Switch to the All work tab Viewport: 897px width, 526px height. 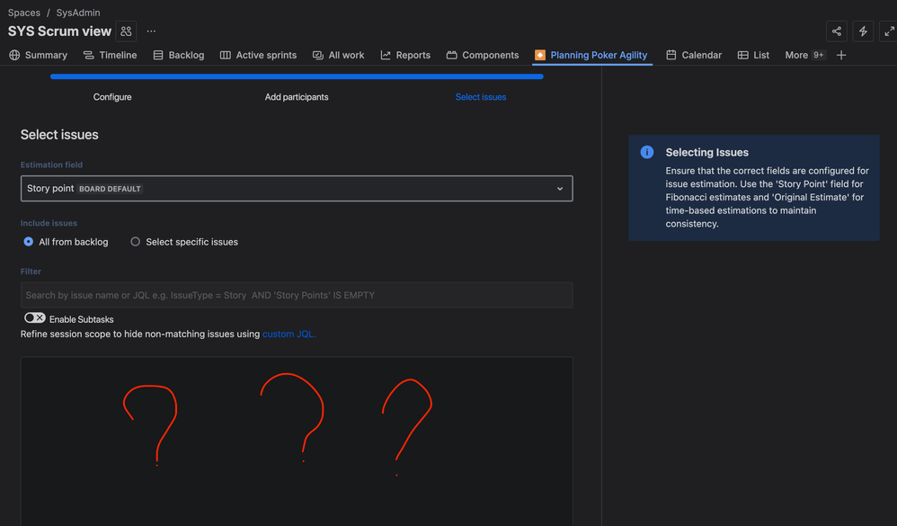[x=338, y=55]
